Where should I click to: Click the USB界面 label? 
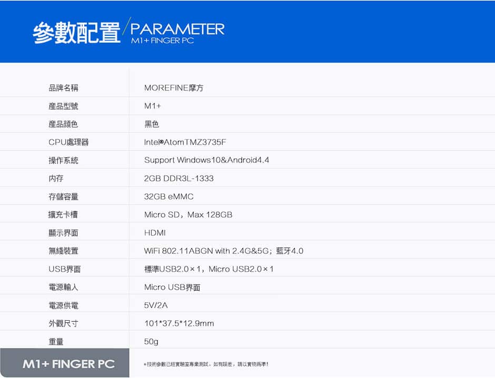pos(65,269)
